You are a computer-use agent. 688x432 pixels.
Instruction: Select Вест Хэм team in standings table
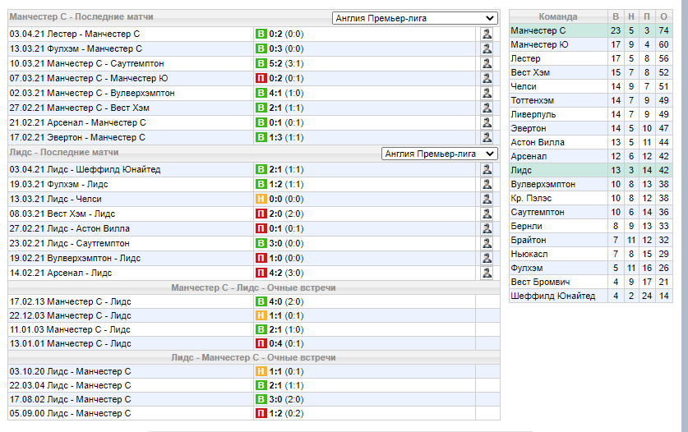point(530,73)
